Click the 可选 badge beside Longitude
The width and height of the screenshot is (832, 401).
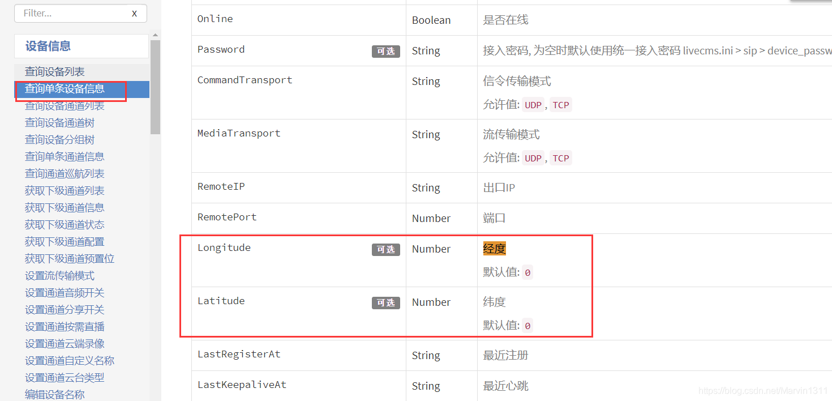(x=386, y=250)
